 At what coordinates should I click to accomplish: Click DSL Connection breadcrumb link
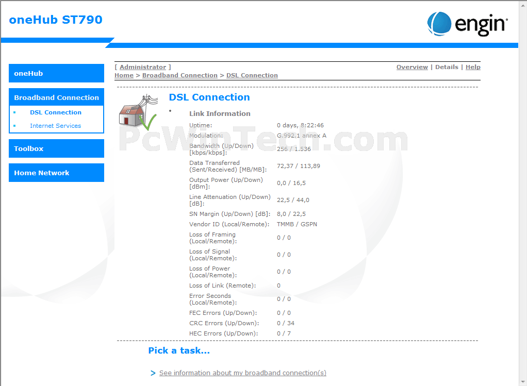[252, 75]
